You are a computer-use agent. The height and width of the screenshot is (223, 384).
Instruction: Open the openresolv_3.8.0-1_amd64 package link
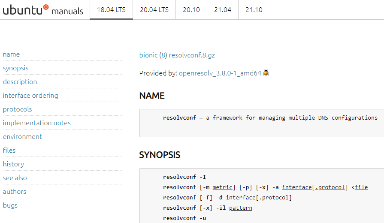[220, 73]
